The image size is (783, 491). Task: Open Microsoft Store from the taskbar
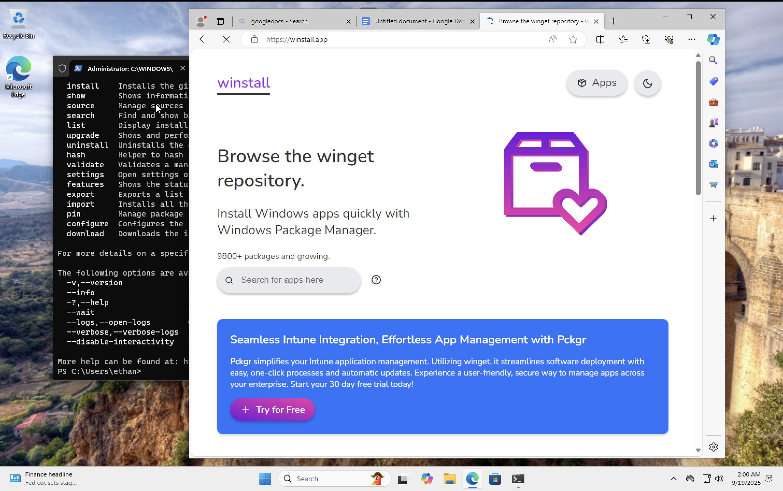[x=495, y=479]
